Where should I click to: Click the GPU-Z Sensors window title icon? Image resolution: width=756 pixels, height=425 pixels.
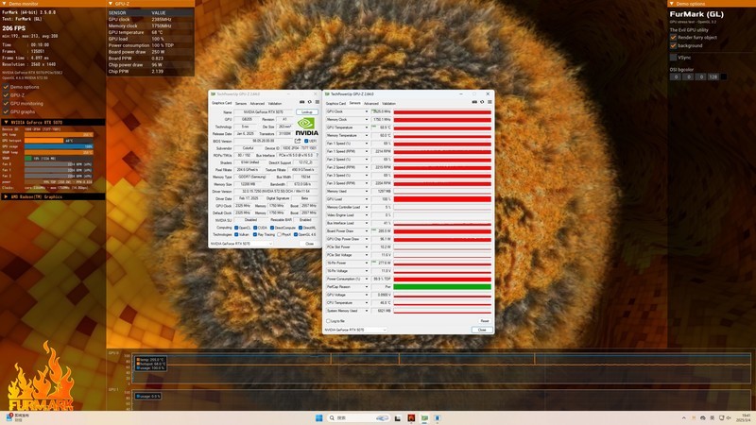[327, 93]
